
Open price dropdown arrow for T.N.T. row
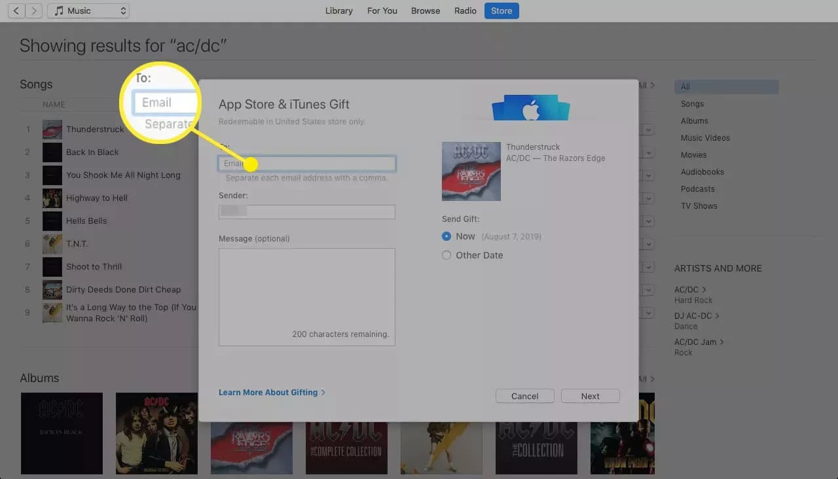tap(649, 244)
